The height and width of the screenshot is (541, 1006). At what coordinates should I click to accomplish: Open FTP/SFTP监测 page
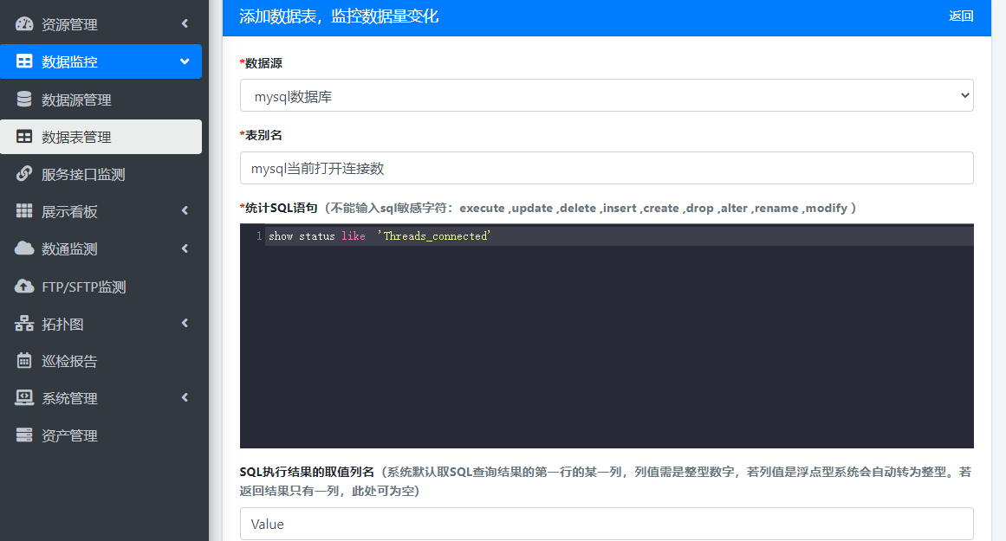[101, 286]
